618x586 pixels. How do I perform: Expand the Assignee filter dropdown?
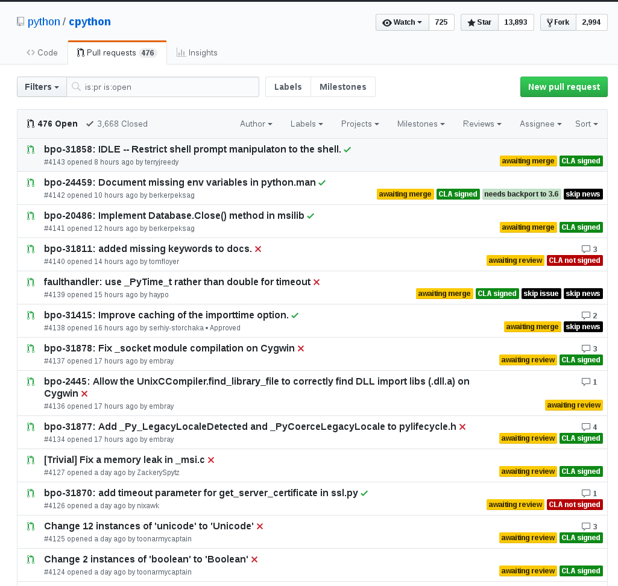540,124
